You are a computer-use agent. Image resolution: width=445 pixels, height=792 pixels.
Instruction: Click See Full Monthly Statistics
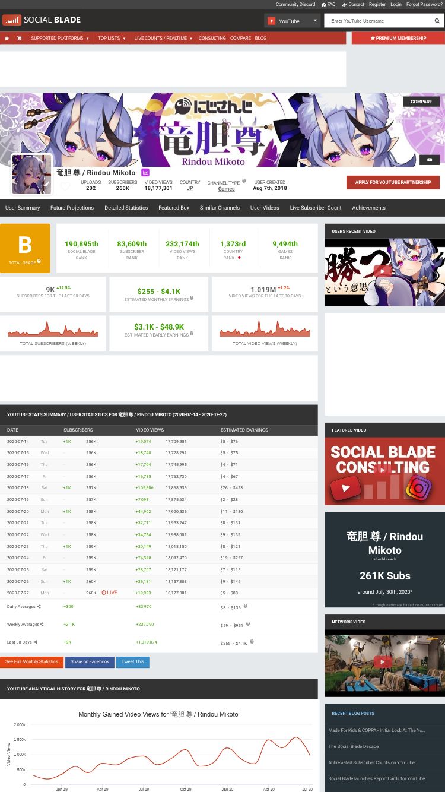click(31, 662)
